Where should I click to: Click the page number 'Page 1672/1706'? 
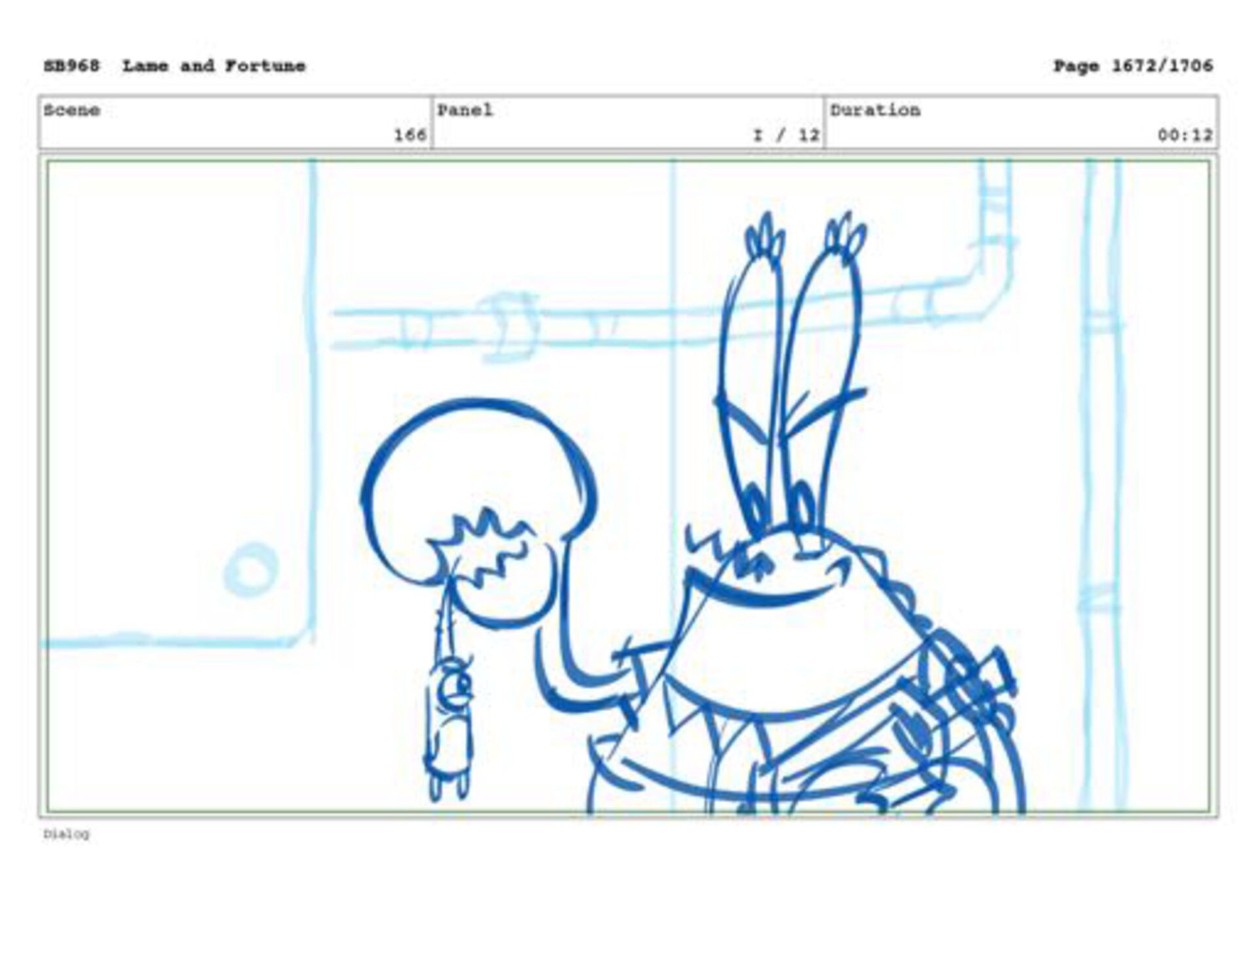click(1133, 66)
